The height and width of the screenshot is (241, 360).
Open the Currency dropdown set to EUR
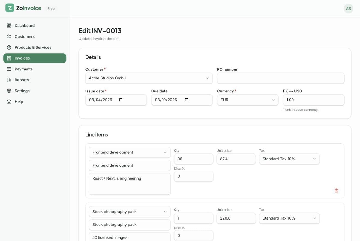click(248, 100)
